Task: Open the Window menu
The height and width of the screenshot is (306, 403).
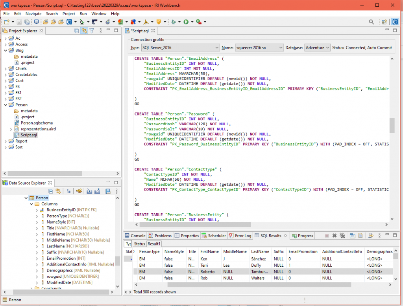Action: pos(99,13)
